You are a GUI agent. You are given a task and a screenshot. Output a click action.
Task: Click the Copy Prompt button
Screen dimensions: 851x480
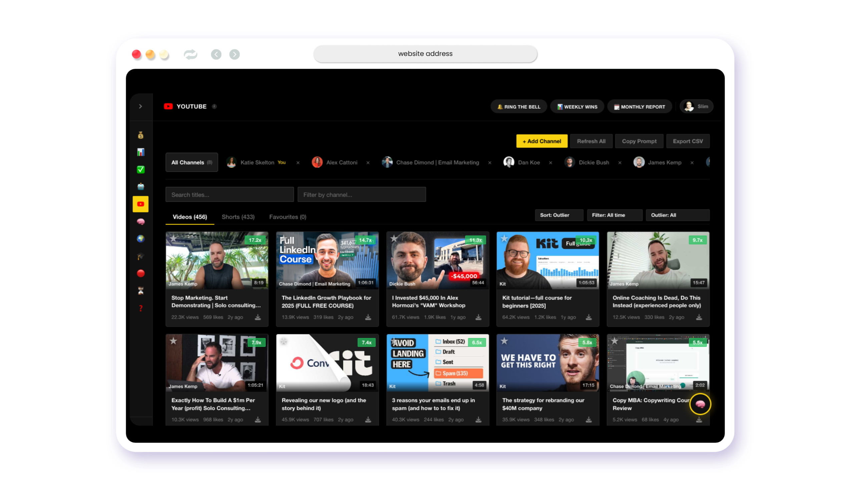[x=639, y=141]
